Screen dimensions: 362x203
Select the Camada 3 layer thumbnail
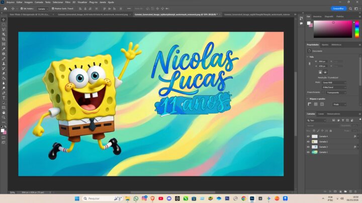315,147
